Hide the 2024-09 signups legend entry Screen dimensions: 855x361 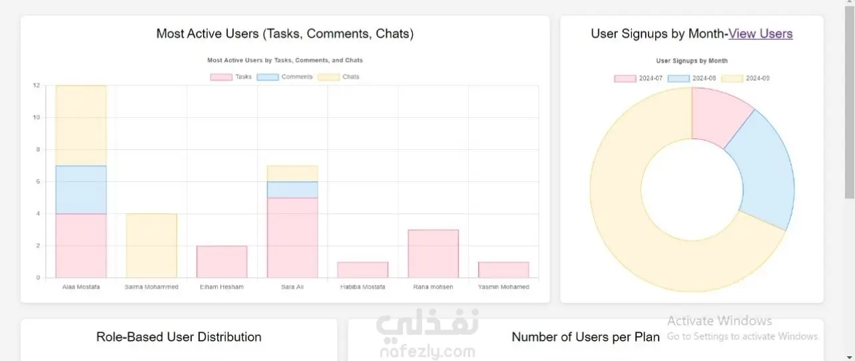pyautogui.click(x=744, y=79)
